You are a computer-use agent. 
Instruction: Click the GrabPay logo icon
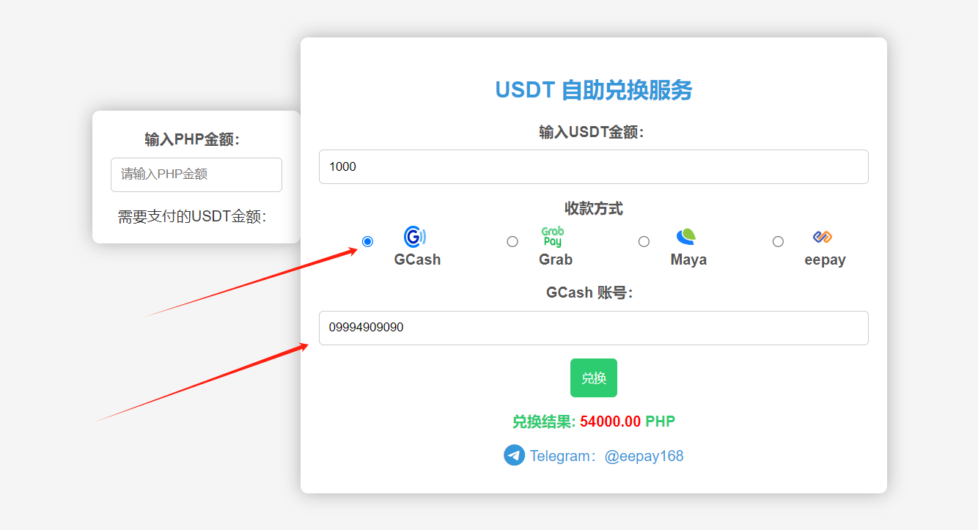click(553, 237)
